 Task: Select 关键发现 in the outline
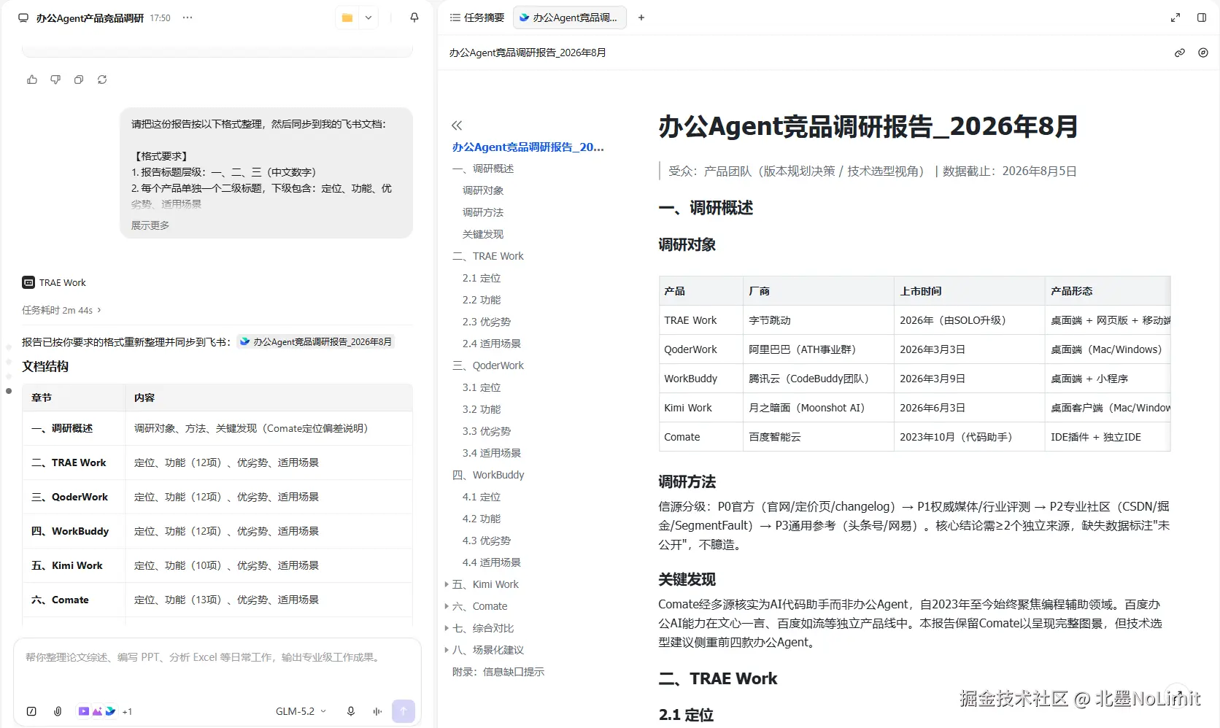click(x=483, y=234)
